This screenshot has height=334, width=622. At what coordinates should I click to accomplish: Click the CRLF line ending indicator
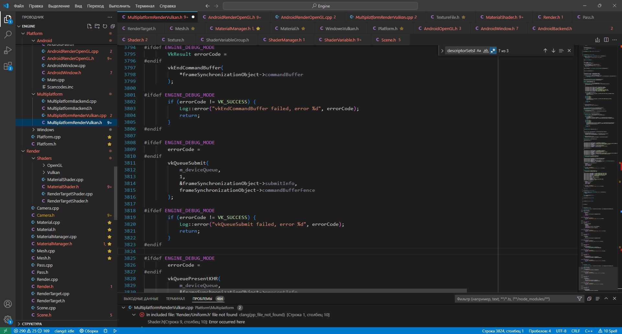pyautogui.click(x=575, y=331)
